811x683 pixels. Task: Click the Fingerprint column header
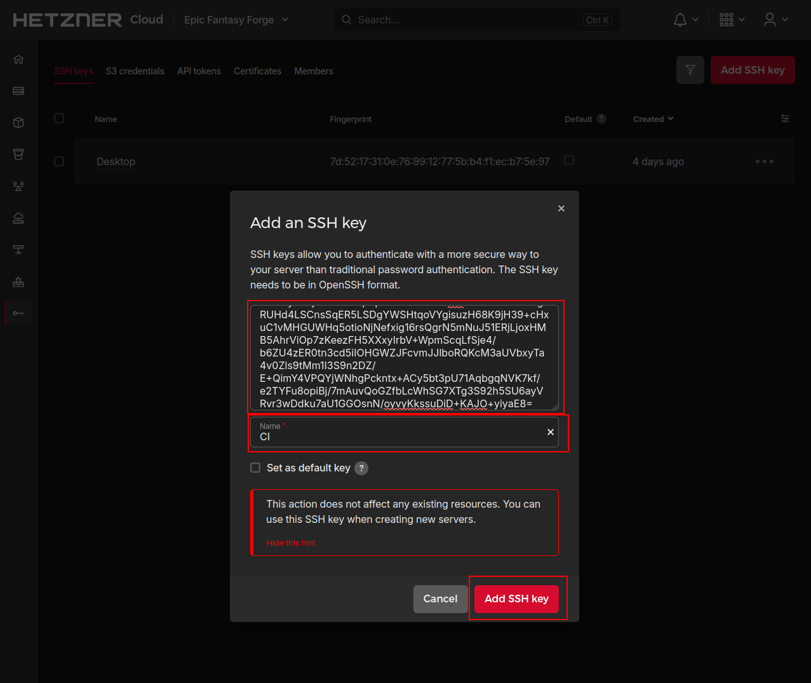[351, 119]
